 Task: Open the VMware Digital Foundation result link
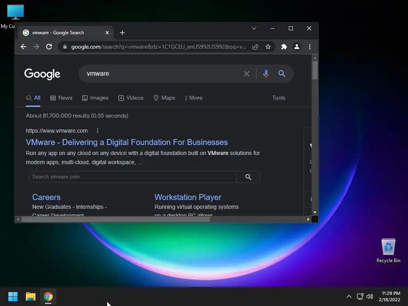(127, 142)
